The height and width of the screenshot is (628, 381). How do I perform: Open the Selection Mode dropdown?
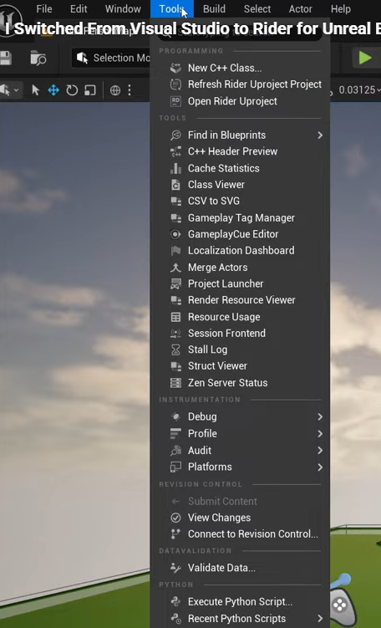[111, 58]
